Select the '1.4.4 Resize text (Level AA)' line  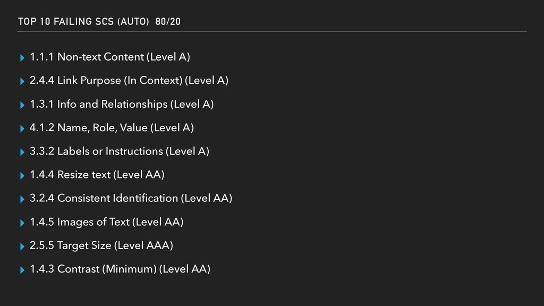(x=97, y=174)
